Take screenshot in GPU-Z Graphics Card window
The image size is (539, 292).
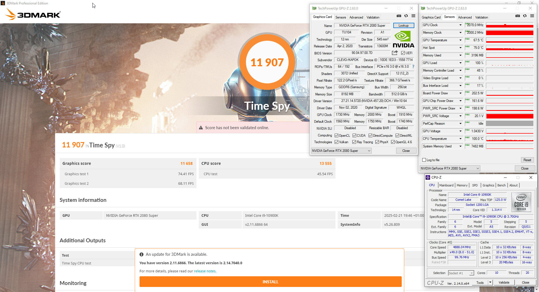tap(399, 16)
